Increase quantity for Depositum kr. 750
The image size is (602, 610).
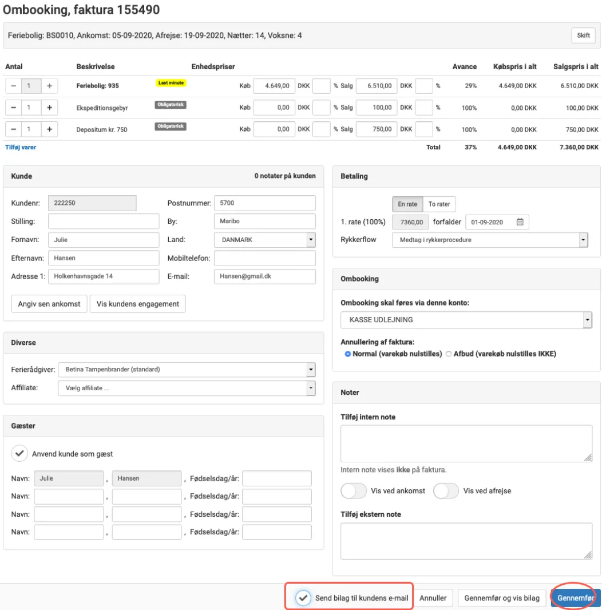[x=49, y=129]
